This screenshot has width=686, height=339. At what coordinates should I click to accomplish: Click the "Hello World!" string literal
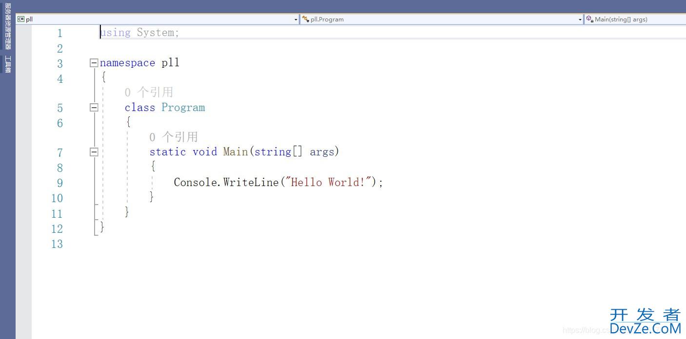329,182
